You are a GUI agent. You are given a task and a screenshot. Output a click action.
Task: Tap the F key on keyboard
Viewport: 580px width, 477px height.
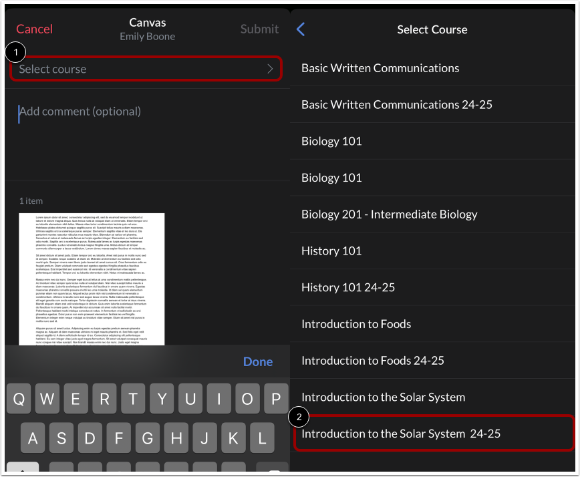tap(119, 438)
